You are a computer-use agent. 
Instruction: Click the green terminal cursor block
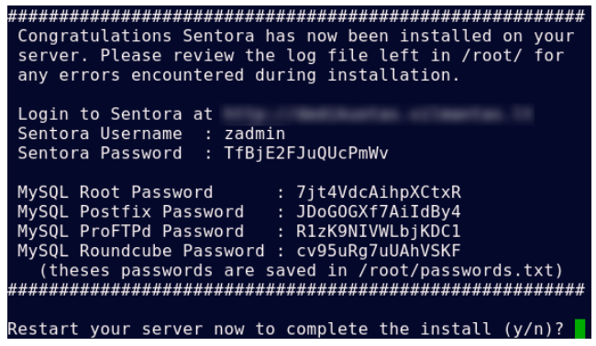pos(579,329)
